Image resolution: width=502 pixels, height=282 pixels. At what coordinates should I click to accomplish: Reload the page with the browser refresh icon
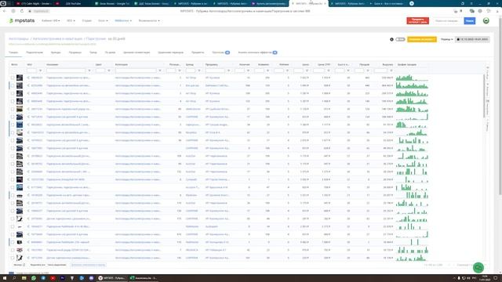[22, 11]
